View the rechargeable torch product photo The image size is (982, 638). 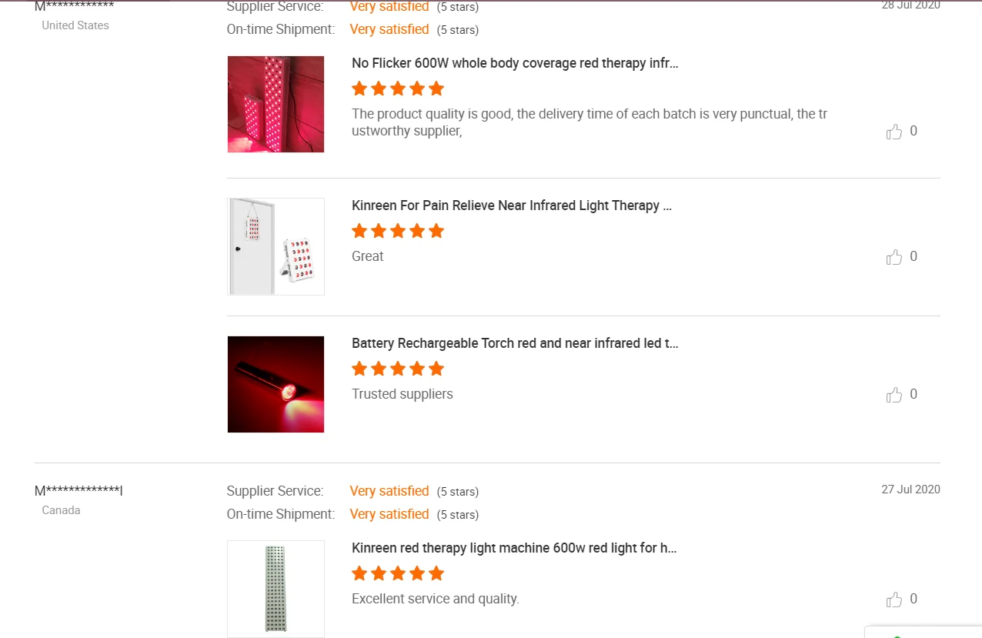point(276,384)
